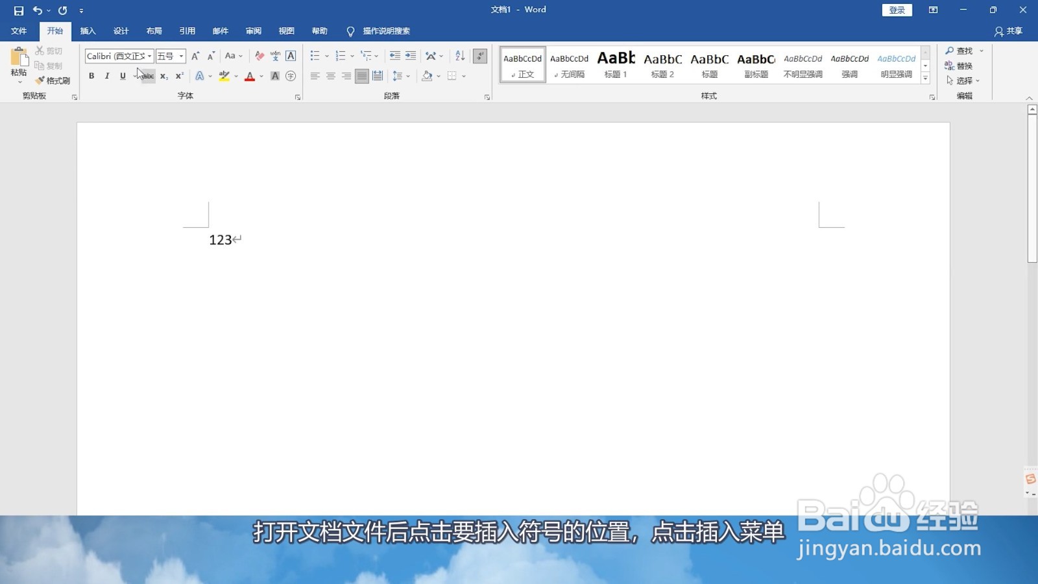Insert enclosed character (字) icon
The height and width of the screenshot is (584, 1038).
coord(291,76)
